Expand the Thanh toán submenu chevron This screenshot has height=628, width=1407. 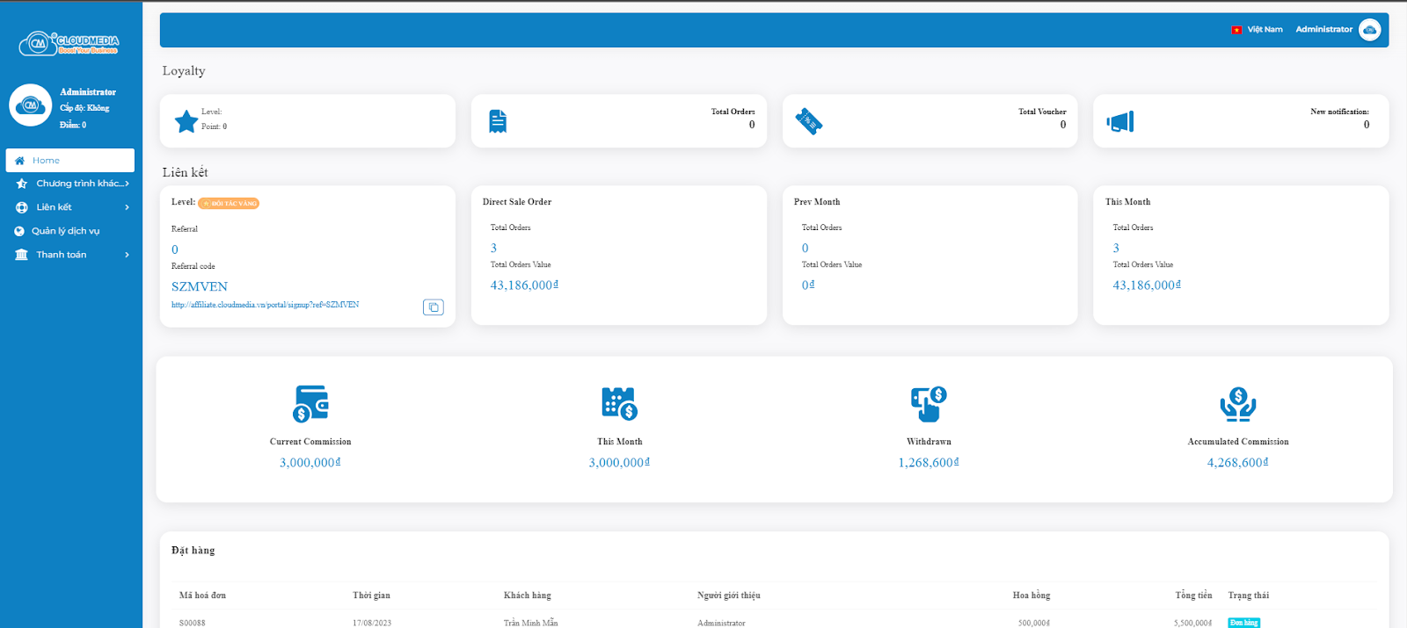click(127, 255)
